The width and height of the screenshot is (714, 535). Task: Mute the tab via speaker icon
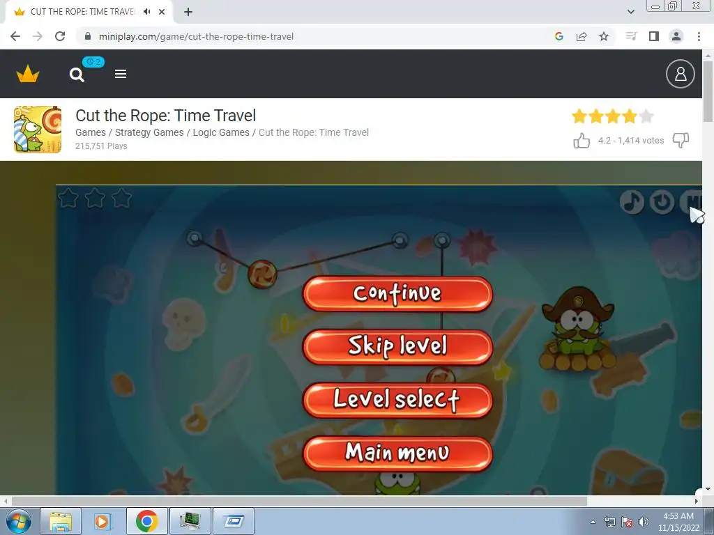click(x=146, y=12)
